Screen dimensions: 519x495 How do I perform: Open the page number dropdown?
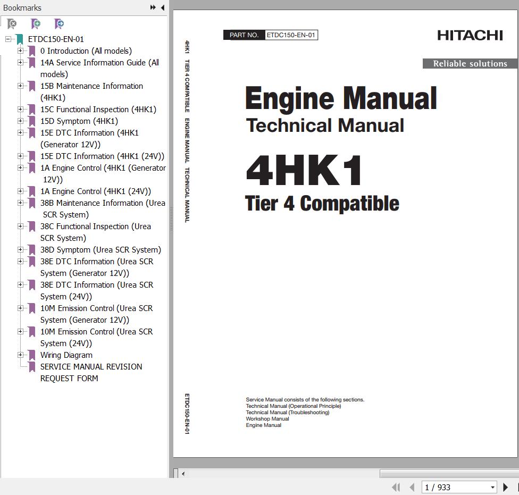492,487
